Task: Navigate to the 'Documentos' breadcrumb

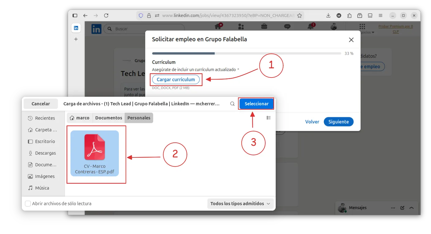Action: (109, 118)
